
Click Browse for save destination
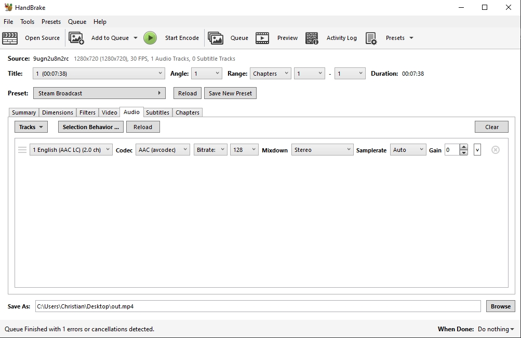pyautogui.click(x=501, y=306)
